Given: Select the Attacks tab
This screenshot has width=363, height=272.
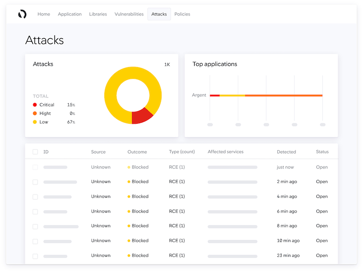Looking at the screenshot, I should pyautogui.click(x=159, y=14).
